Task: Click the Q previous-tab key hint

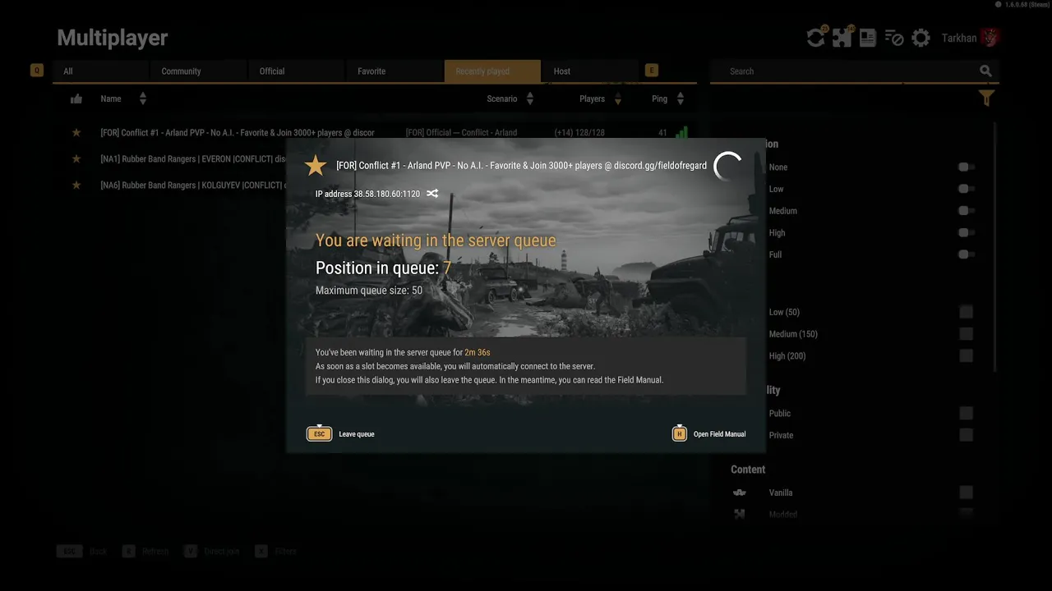Action: click(36, 71)
